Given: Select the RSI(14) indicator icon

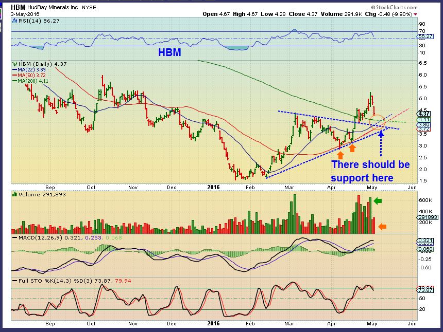Looking at the screenshot, I should 14,22.
